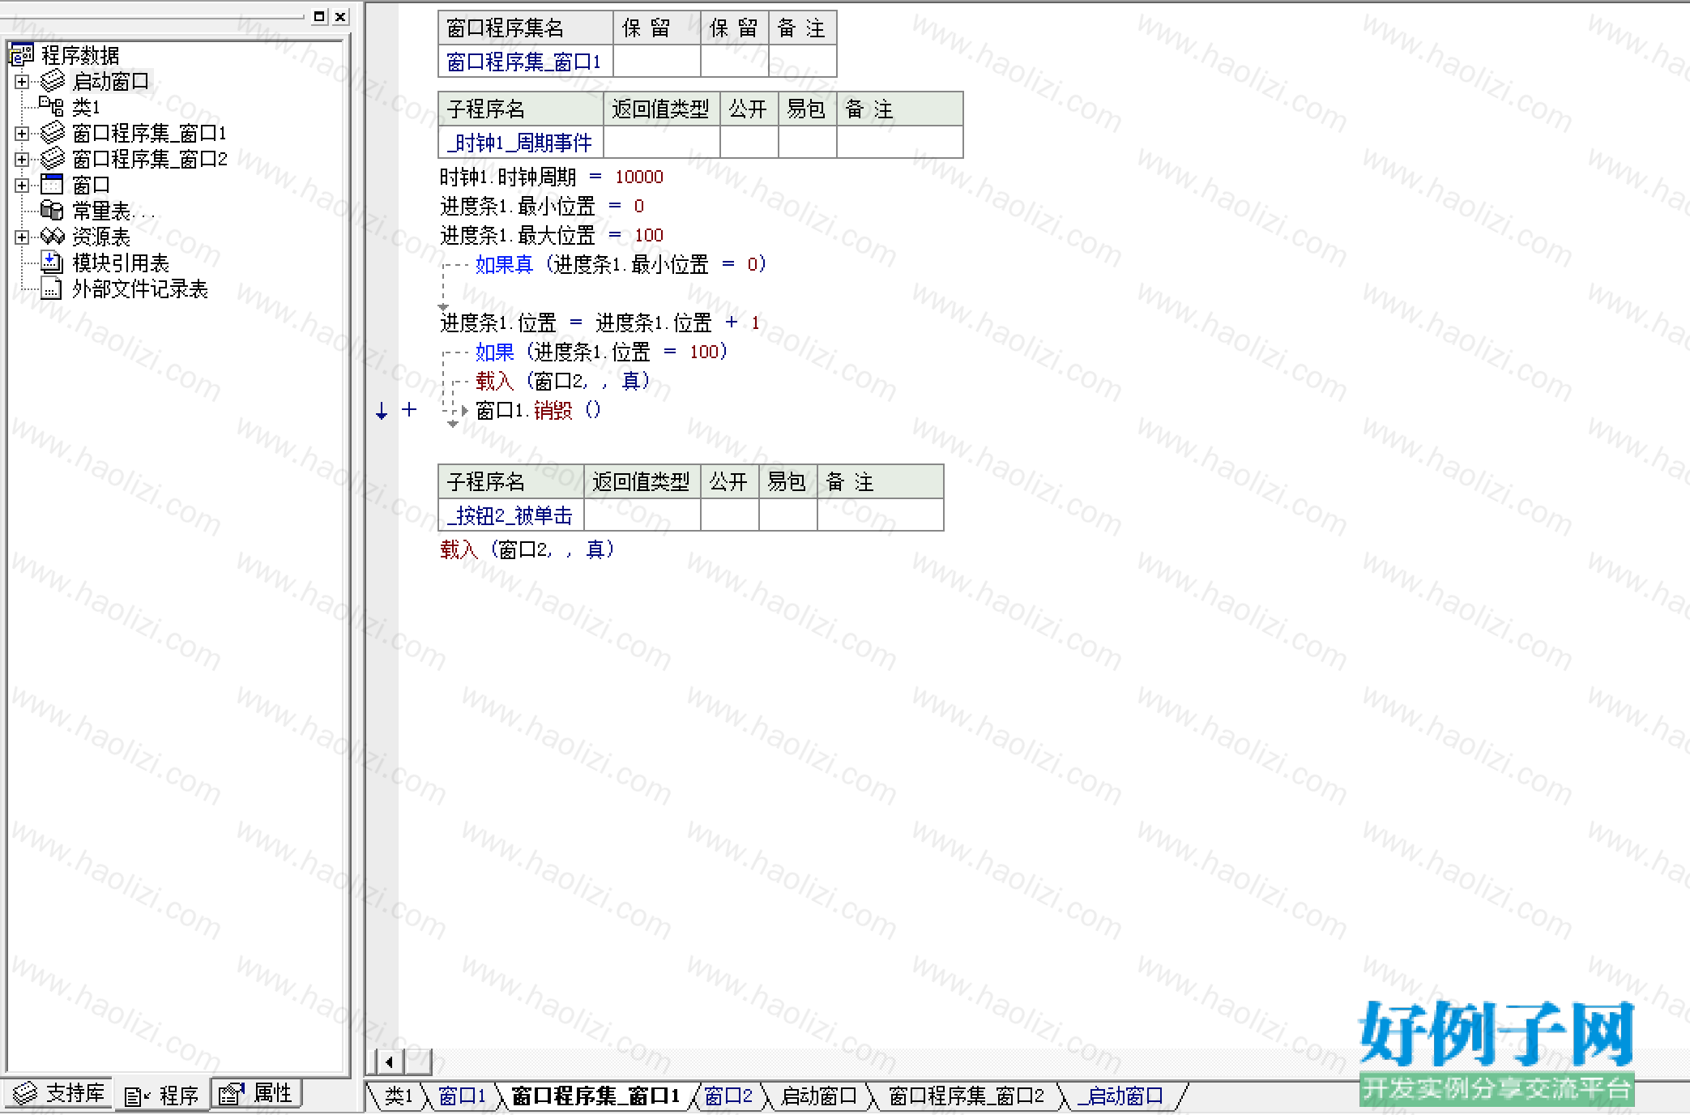Screen dimensions: 1690x1115
Task: Click the 窗口程序集_窗口2 stack icon in tree
Action: pyautogui.click(x=53, y=159)
